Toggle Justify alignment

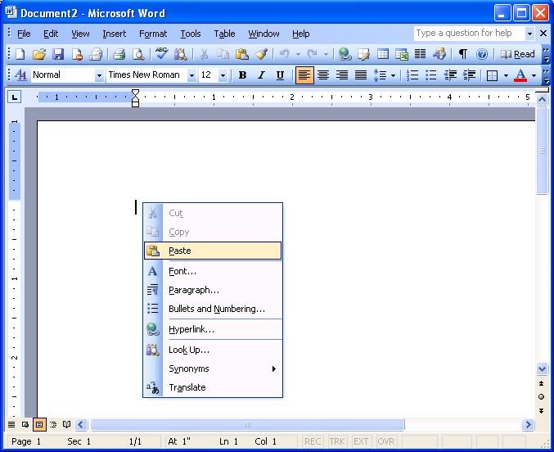pos(361,75)
